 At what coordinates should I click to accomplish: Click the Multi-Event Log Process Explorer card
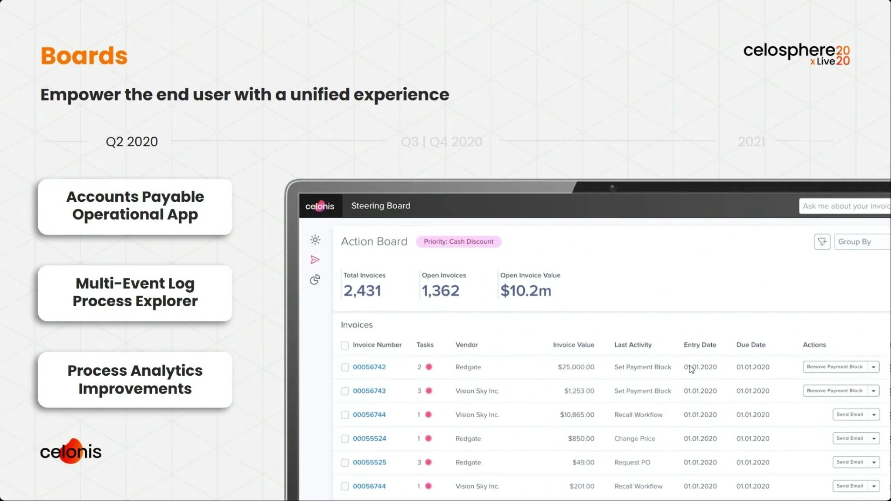point(135,293)
